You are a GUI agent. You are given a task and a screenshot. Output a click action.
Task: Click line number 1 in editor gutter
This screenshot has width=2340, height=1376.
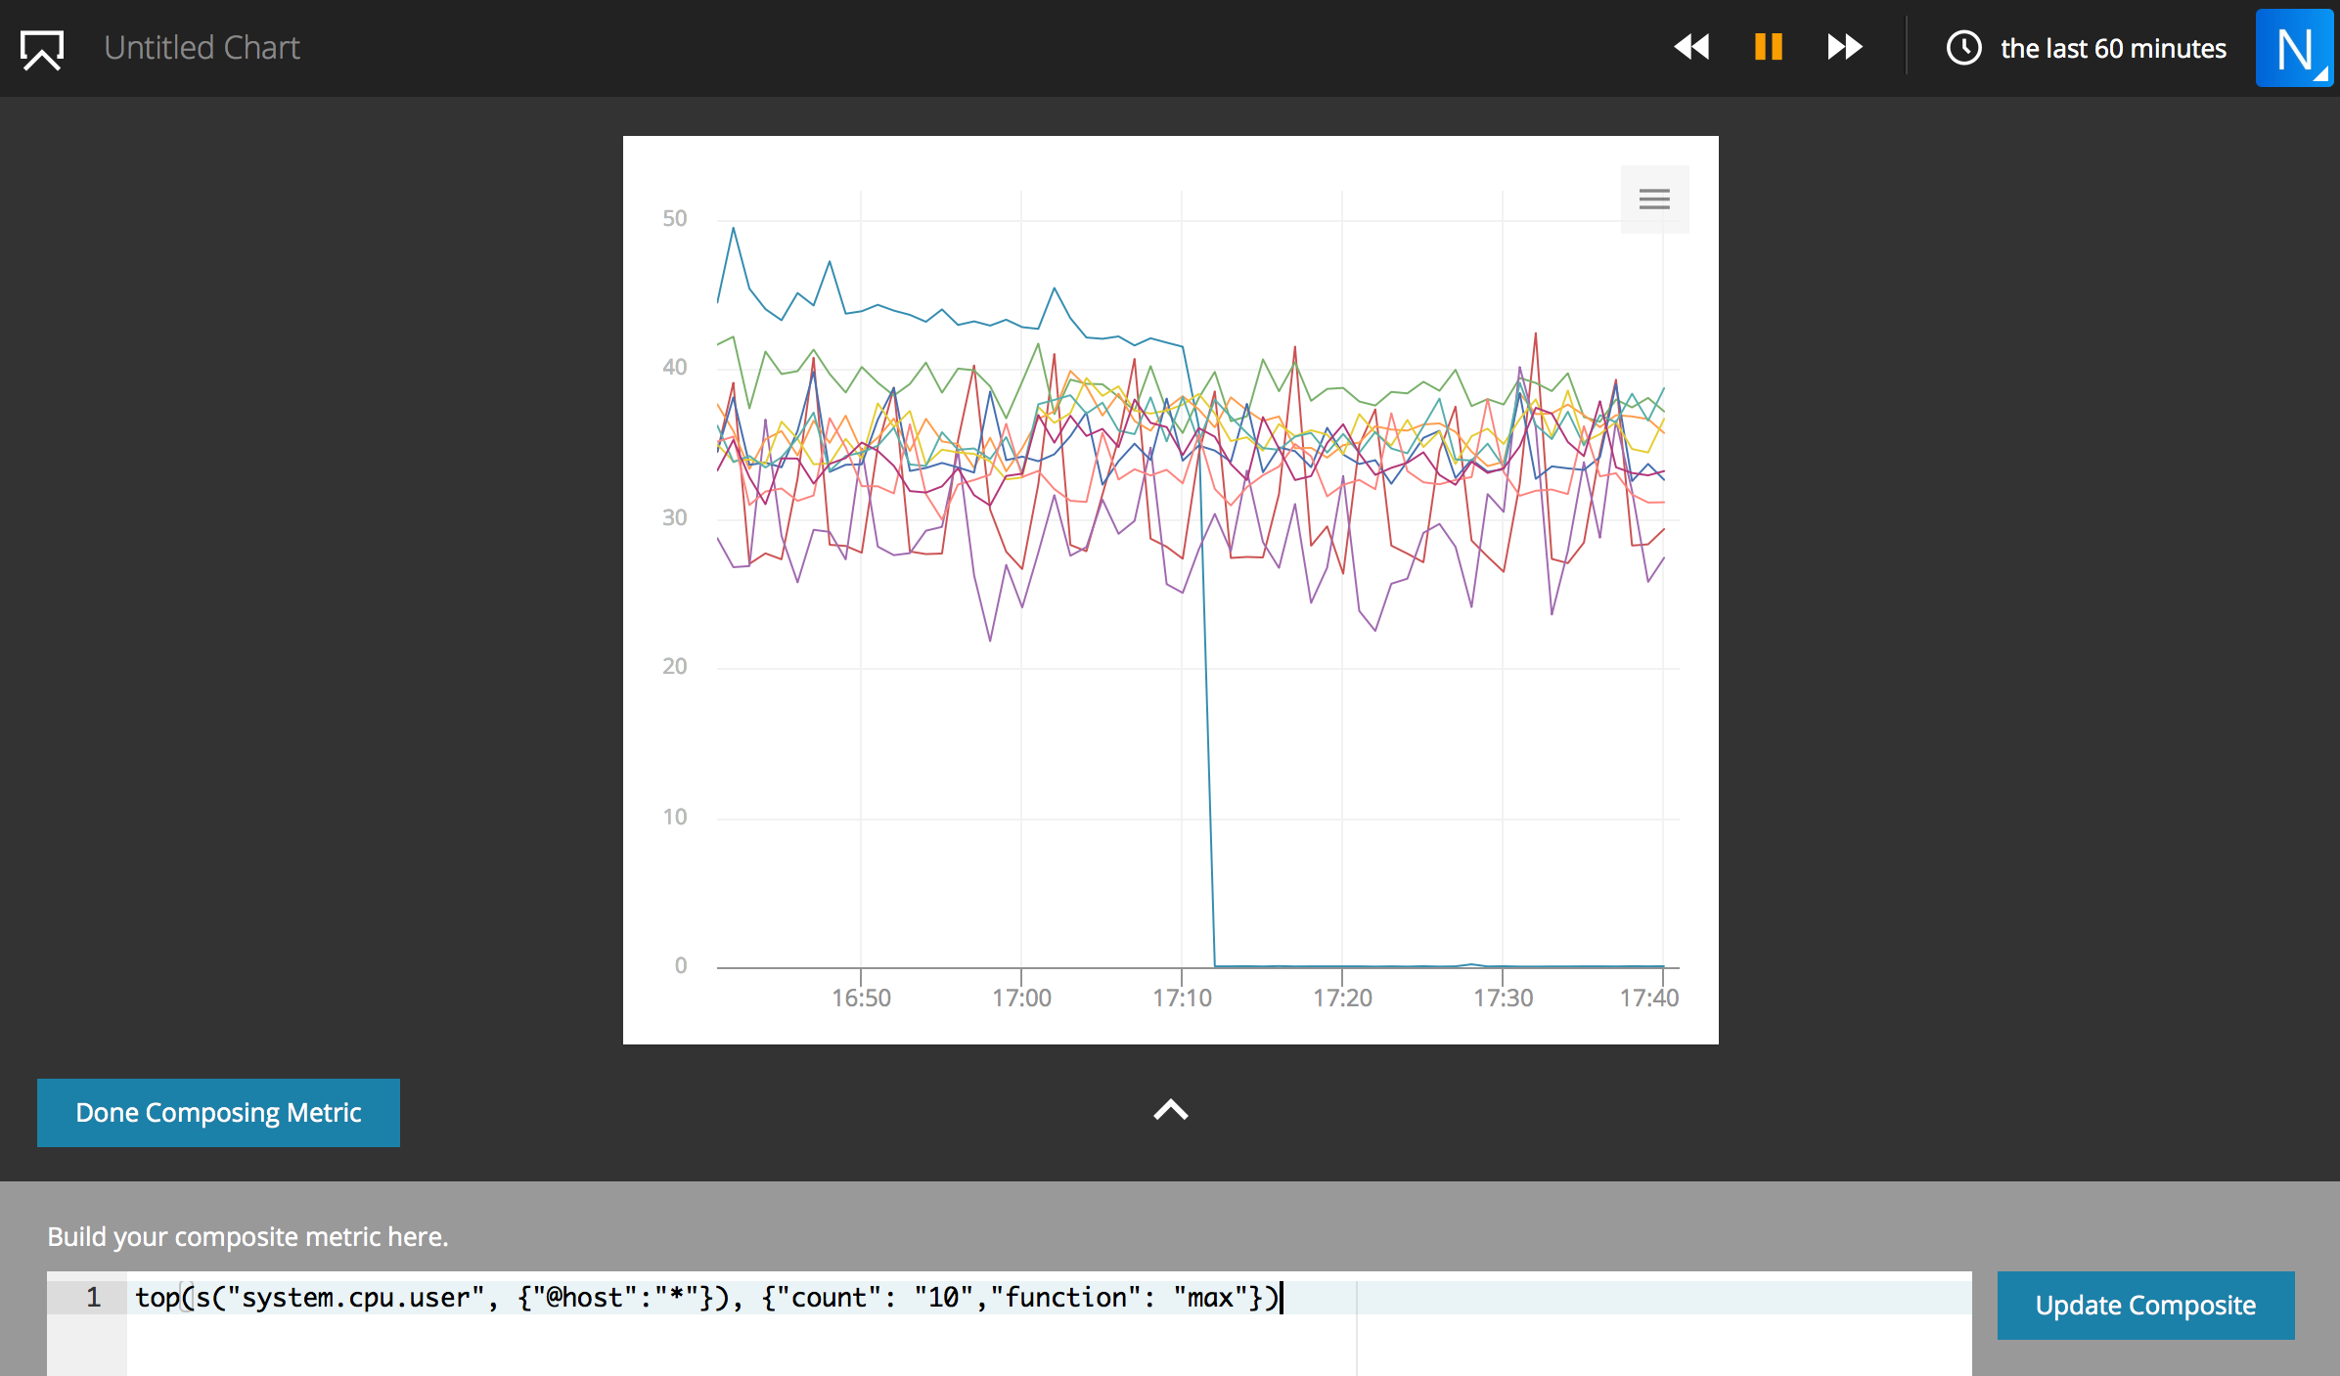94,1298
